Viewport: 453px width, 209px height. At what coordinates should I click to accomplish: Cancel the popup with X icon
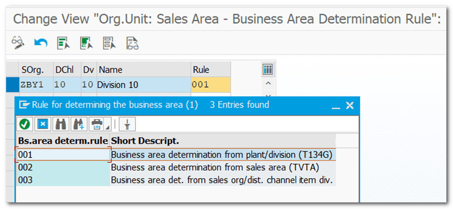click(43, 124)
